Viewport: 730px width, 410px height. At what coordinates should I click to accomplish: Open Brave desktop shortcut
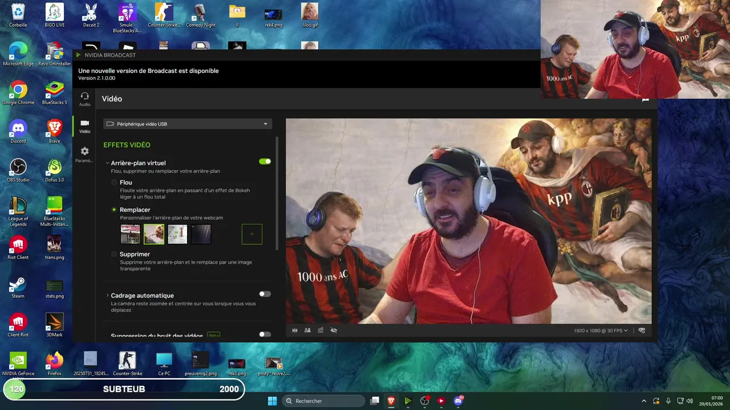(54, 132)
